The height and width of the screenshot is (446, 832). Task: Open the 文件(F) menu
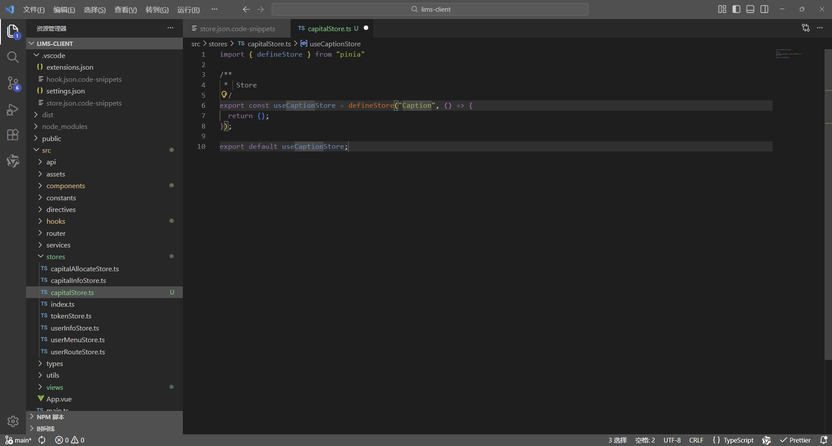pos(34,10)
